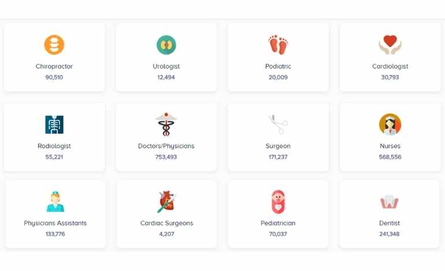Click the Pediatrician baby icon
Screen dimensions: 445x271
(278, 202)
